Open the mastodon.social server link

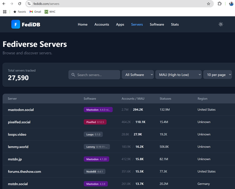pyautogui.click(x=21, y=110)
